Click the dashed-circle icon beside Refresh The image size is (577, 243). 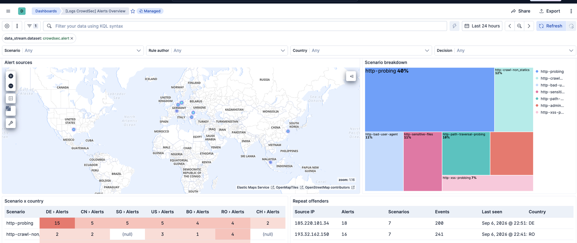(x=571, y=26)
